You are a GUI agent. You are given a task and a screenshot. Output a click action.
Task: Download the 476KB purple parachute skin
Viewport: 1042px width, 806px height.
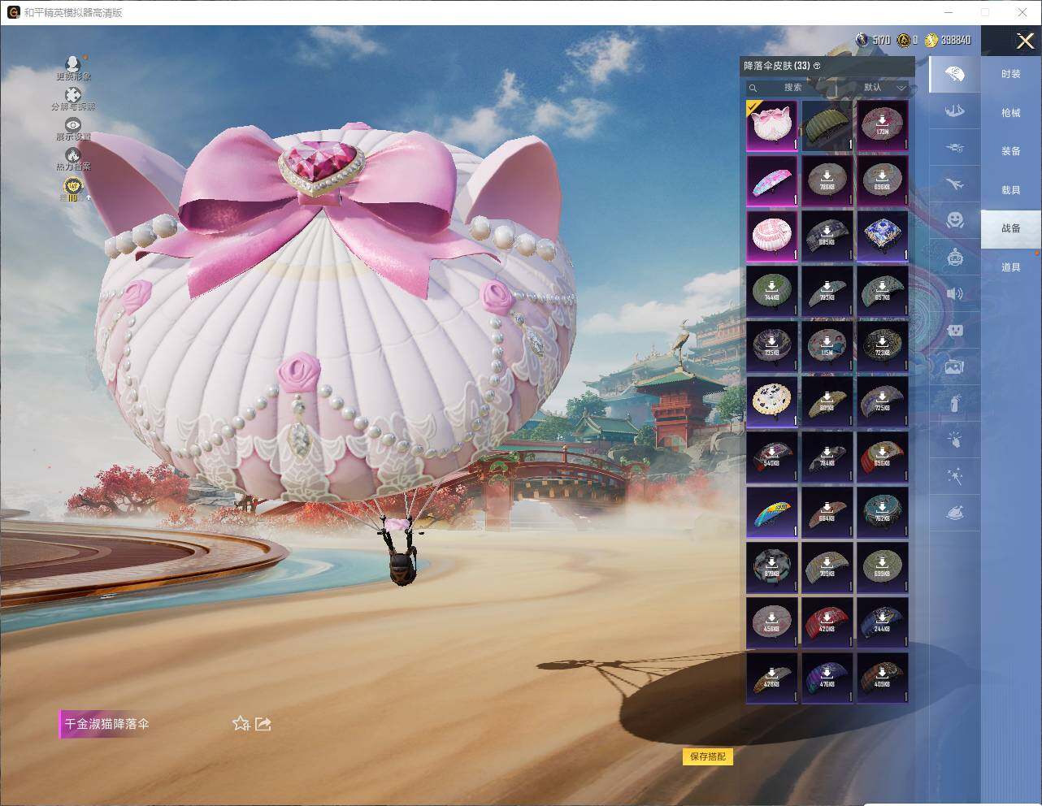(x=827, y=678)
